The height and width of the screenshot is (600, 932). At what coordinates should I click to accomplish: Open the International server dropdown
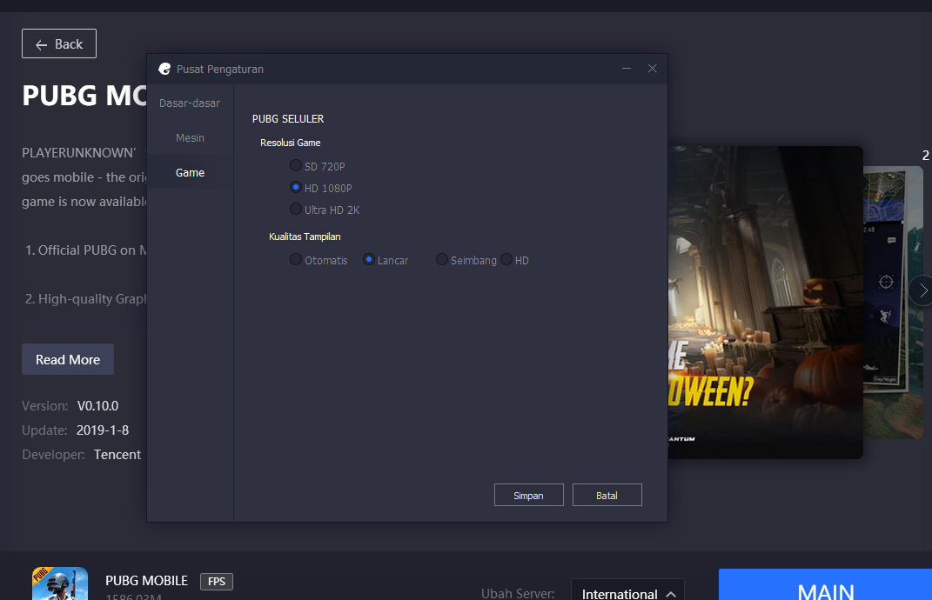tap(627, 591)
